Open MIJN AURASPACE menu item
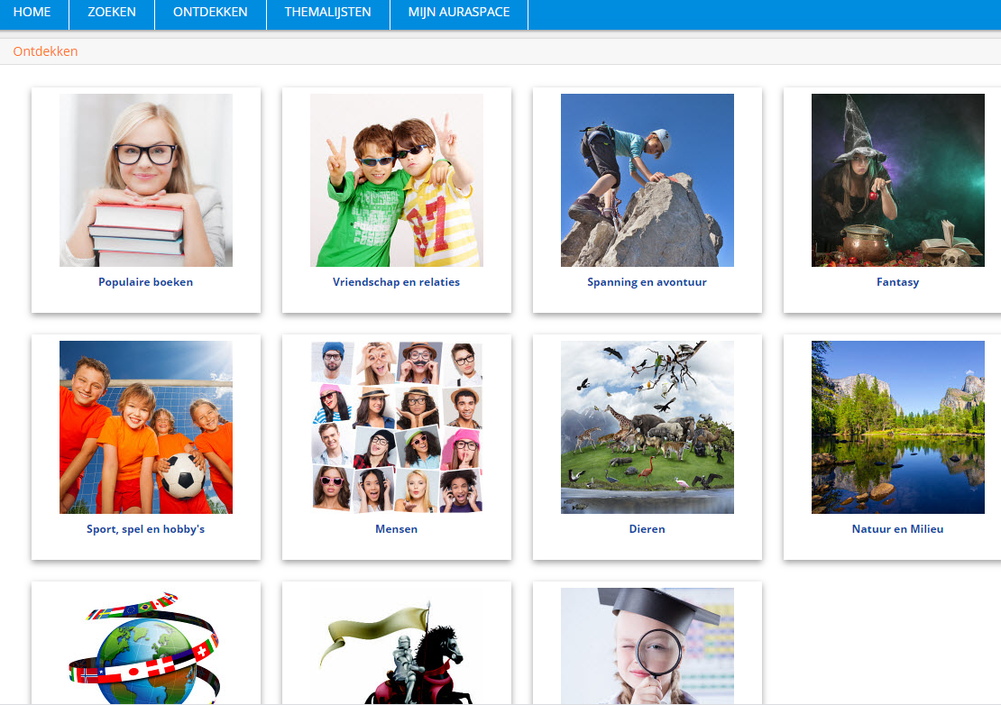 point(458,13)
